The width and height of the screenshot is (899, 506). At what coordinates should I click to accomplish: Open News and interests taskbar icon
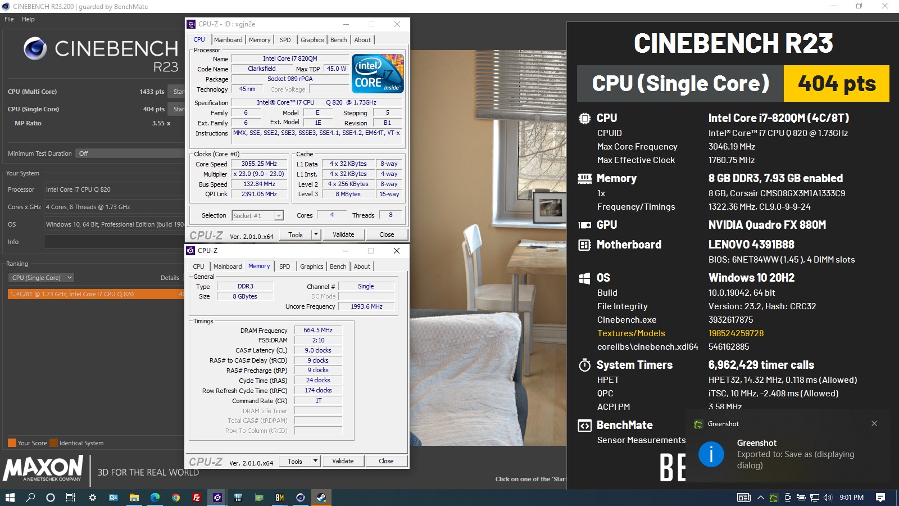click(744, 498)
